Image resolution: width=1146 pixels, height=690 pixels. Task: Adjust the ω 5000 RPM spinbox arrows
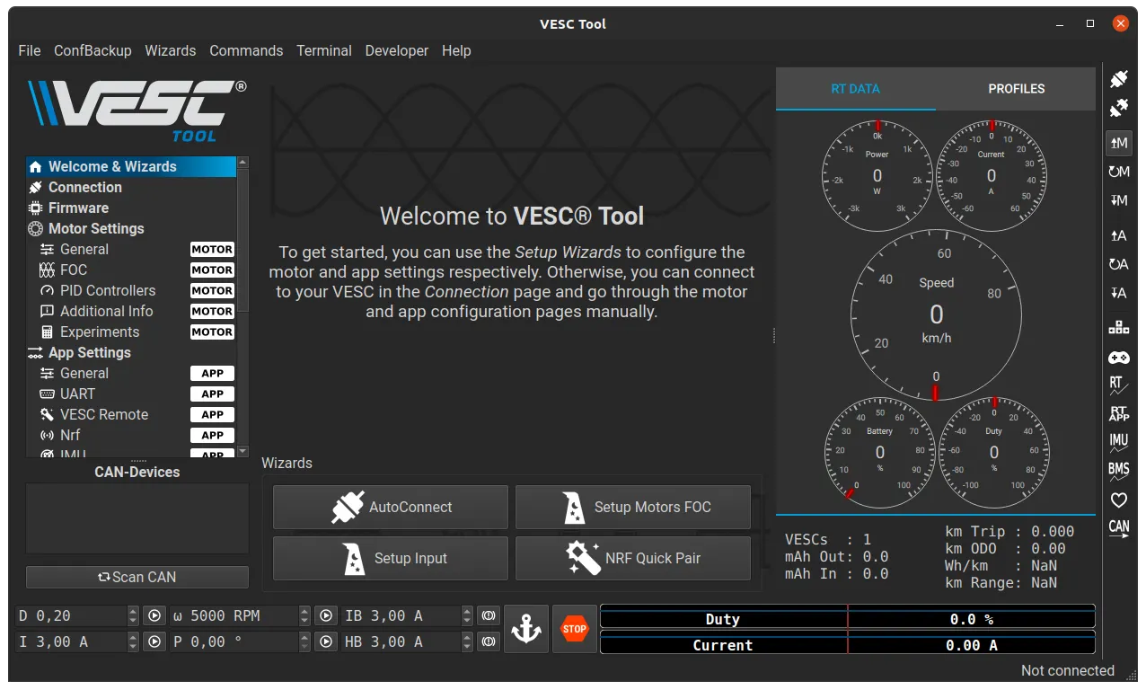(x=304, y=616)
